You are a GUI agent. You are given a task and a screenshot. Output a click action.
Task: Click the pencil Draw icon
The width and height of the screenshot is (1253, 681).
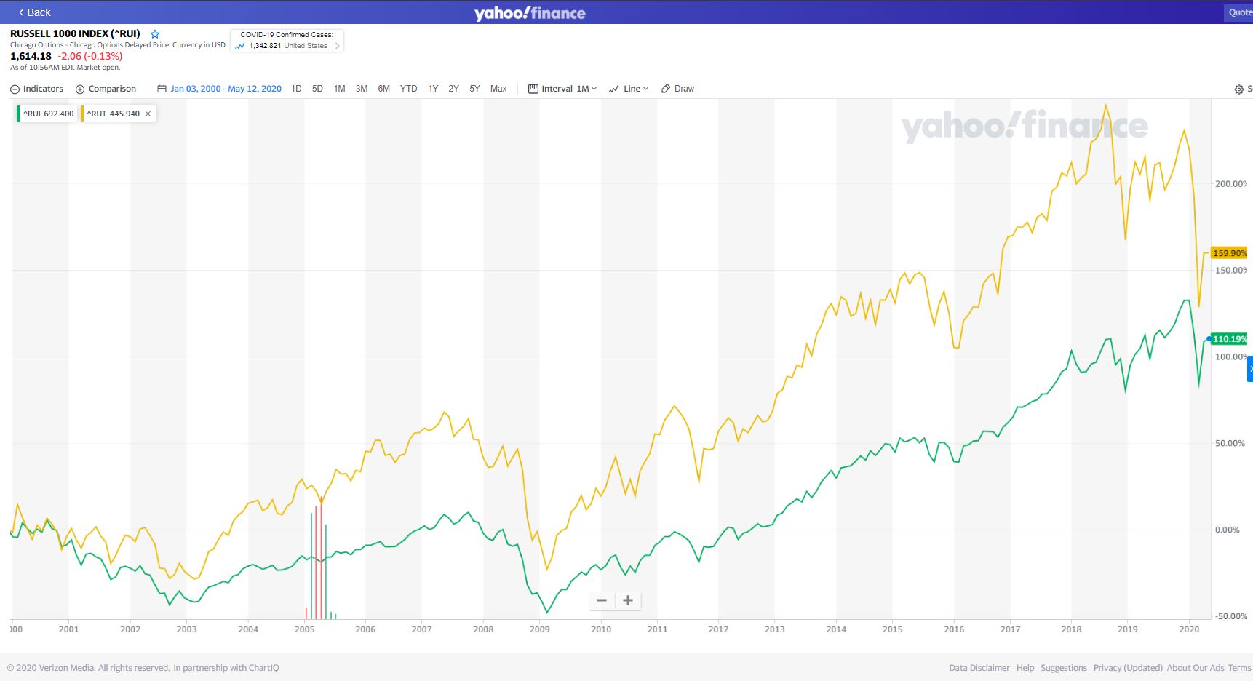click(x=665, y=89)
